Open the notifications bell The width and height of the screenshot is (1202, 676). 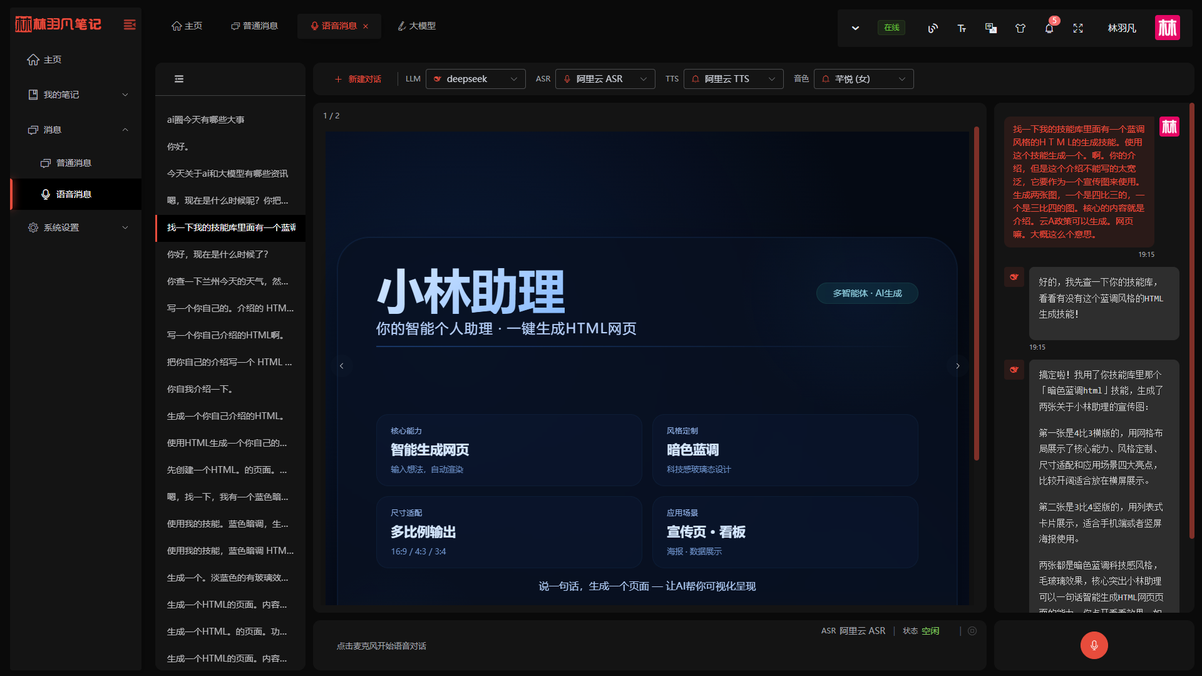click(x=1049, y=28)
